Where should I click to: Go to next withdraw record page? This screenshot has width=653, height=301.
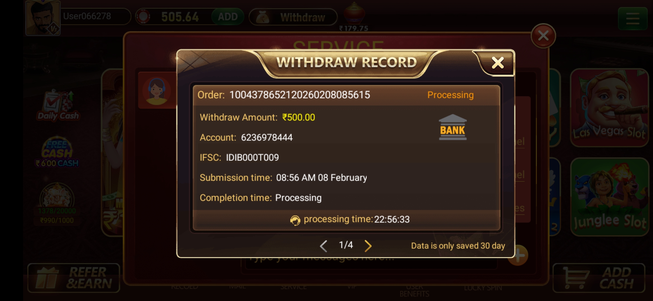(x=368, y=246)
